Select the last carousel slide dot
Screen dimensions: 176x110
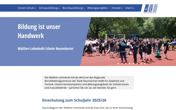[145, 64]
